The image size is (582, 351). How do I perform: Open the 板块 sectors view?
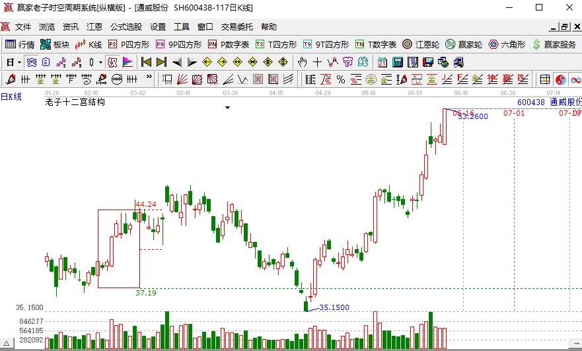coord(55,44)
